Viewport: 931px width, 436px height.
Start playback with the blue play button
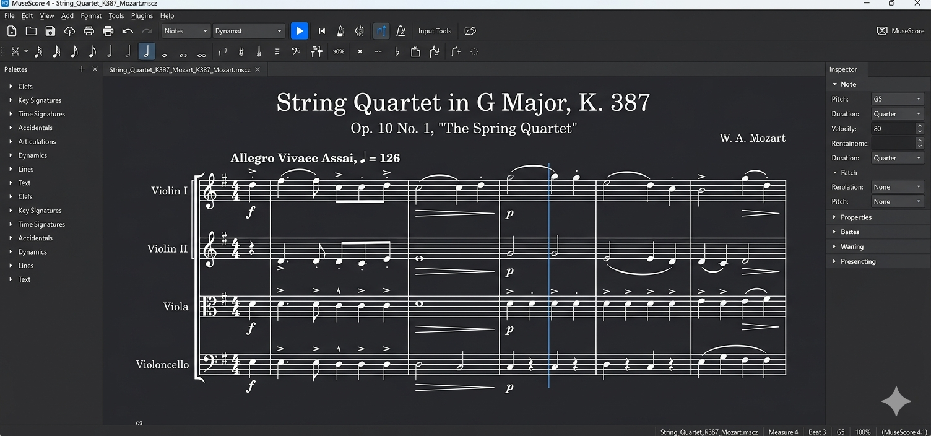(x=299, y=31)
